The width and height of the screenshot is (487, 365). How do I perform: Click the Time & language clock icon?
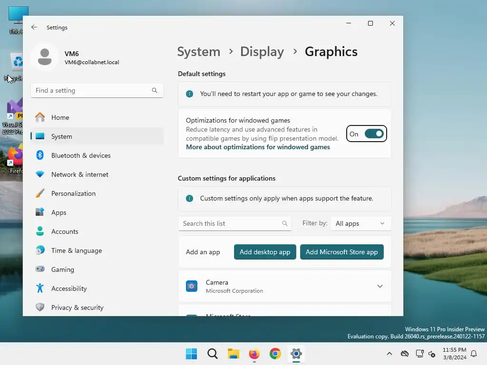click(40, 250)
